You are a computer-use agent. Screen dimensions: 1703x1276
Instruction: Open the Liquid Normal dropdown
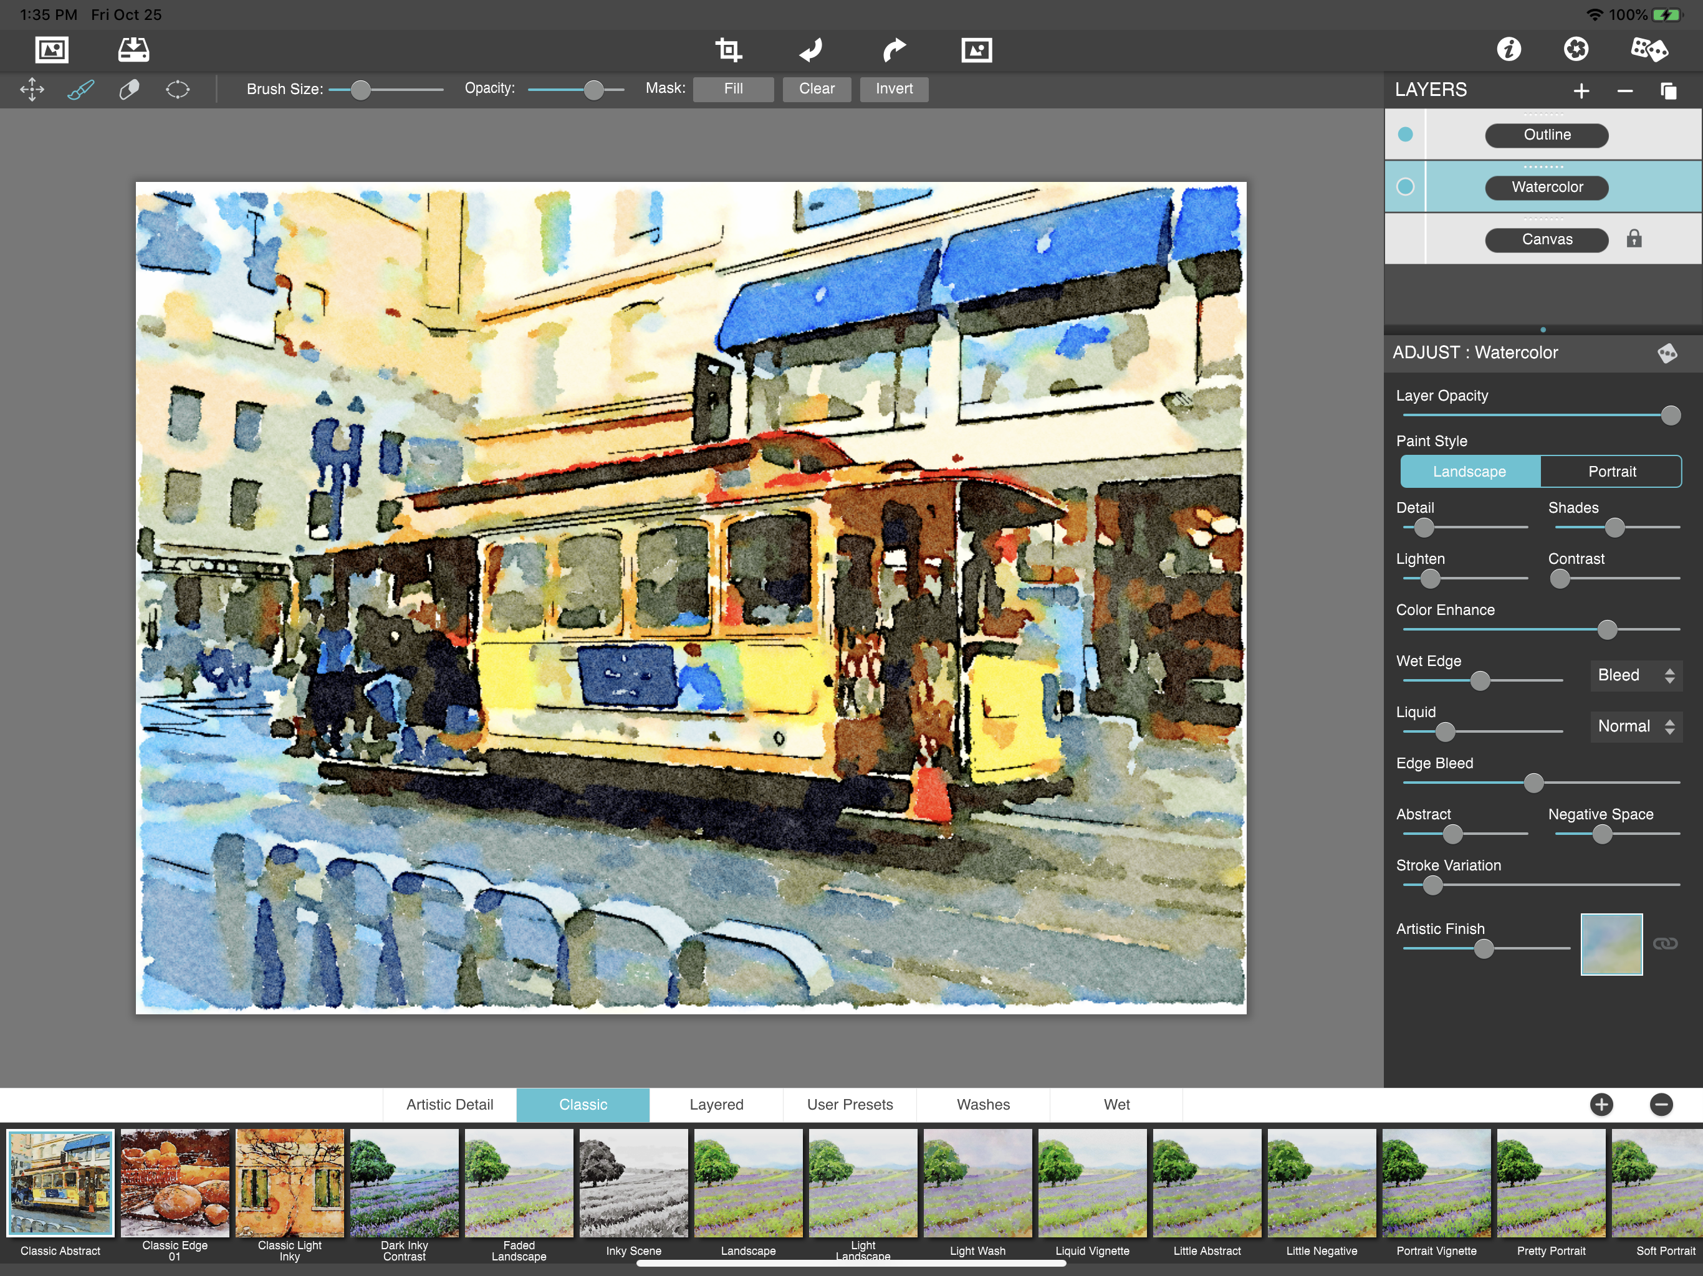(x=1635, y=726)
